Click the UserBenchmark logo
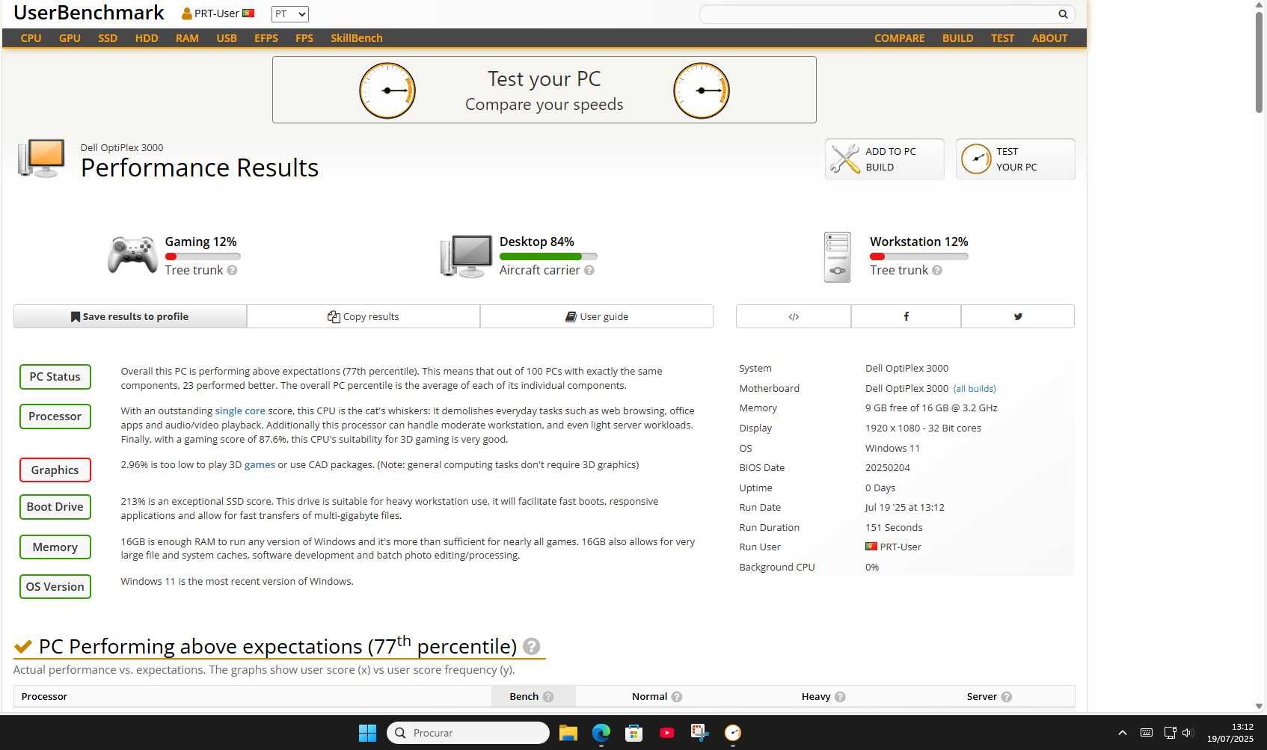The image size is (1267, 750). 89,13
